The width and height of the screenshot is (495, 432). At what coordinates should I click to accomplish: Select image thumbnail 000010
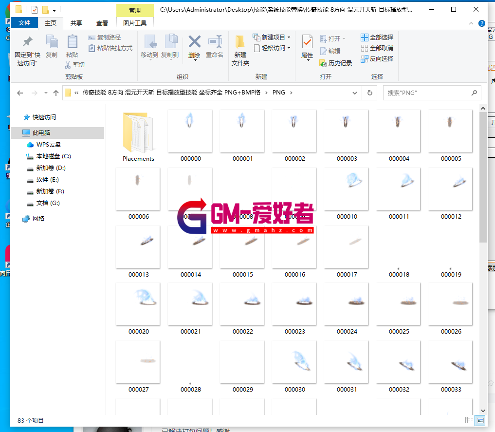click(x=347, y=193)
